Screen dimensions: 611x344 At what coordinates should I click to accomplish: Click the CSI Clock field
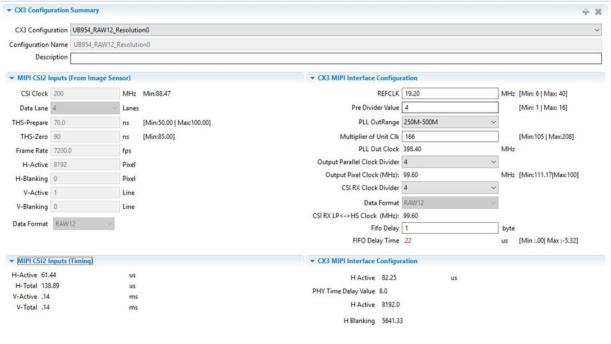(85, 94)
